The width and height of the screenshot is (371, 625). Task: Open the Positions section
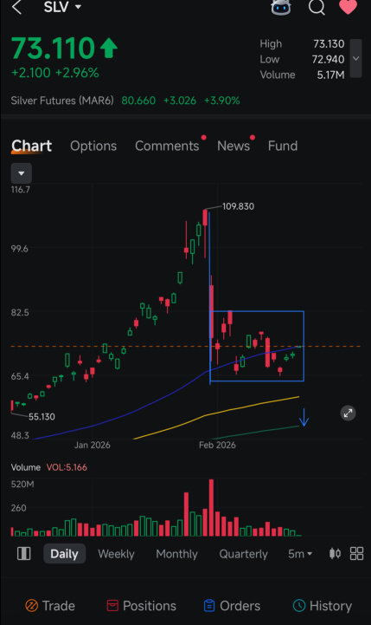(142, 606)
